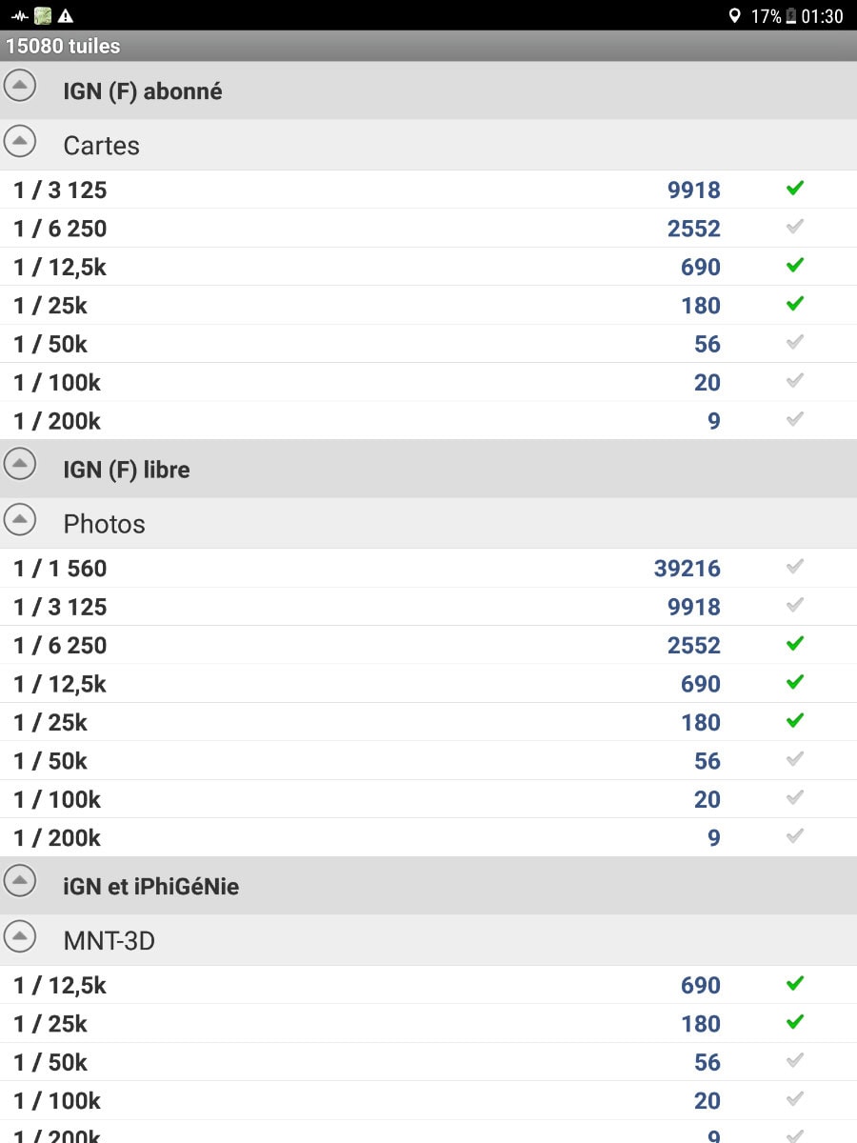This screenshot has width=857, height=1143.
Task: Uncheck green checkmark for Cartes 1 / 3 125
Action: (795, 189)
